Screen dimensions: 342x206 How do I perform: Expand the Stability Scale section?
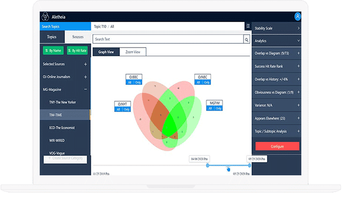[x=276, y=28]
